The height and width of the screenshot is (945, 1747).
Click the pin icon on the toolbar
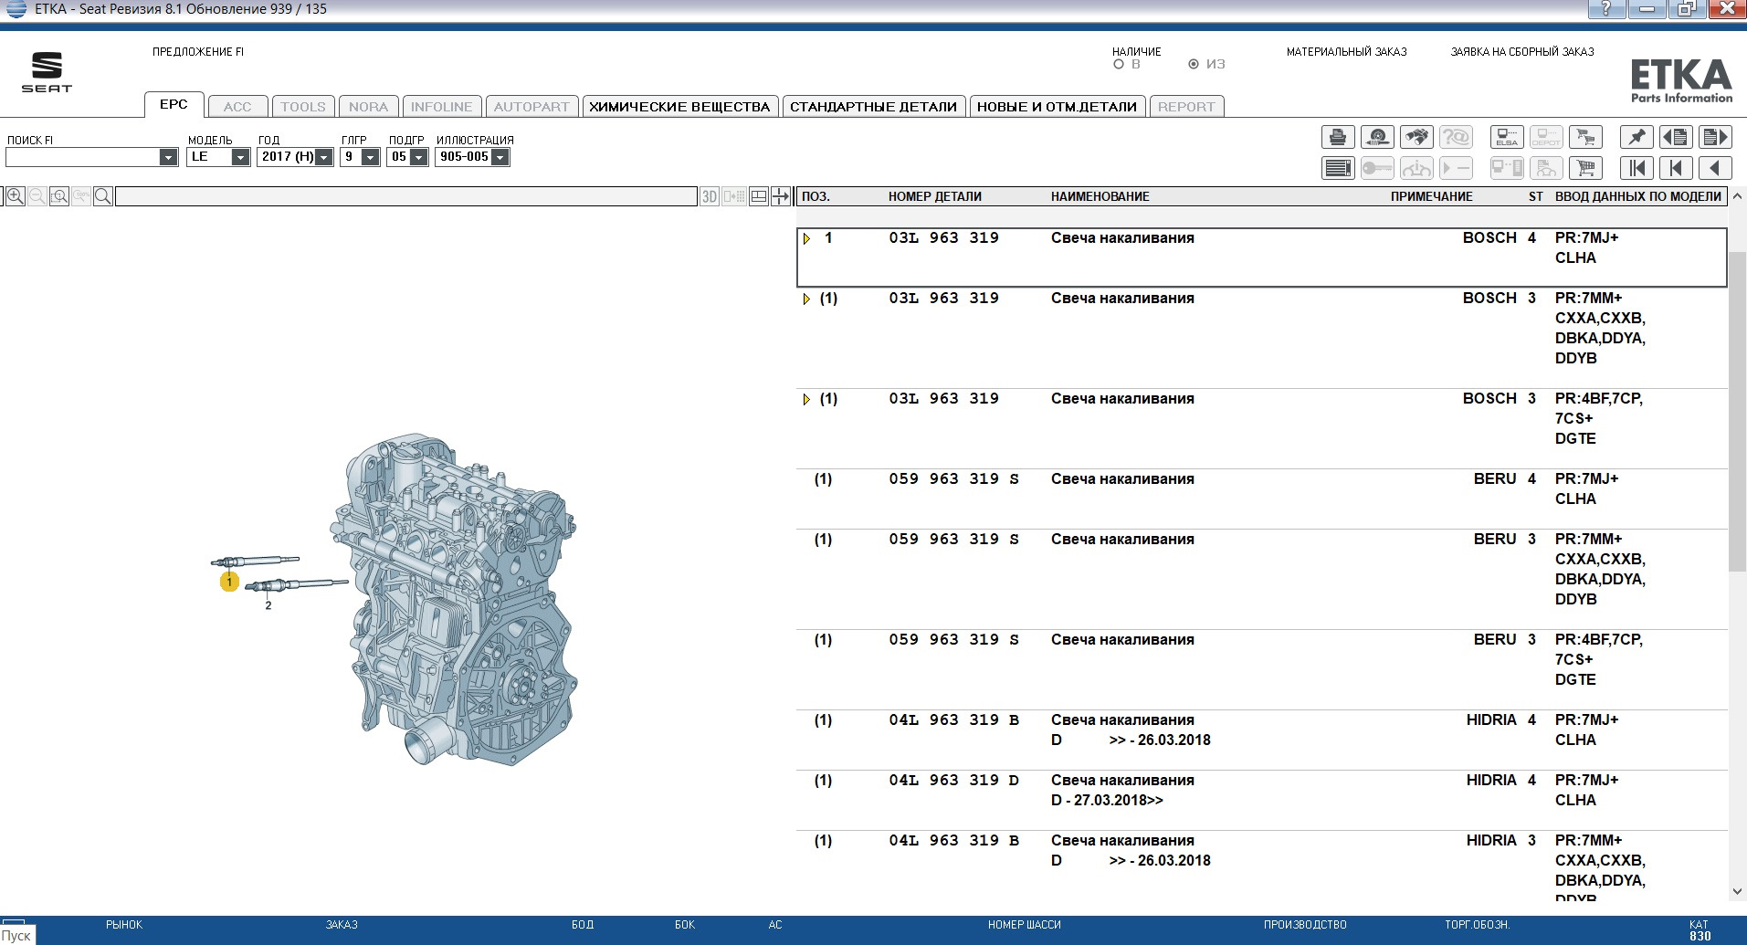pyautogui.click(x=1636, y=137)
